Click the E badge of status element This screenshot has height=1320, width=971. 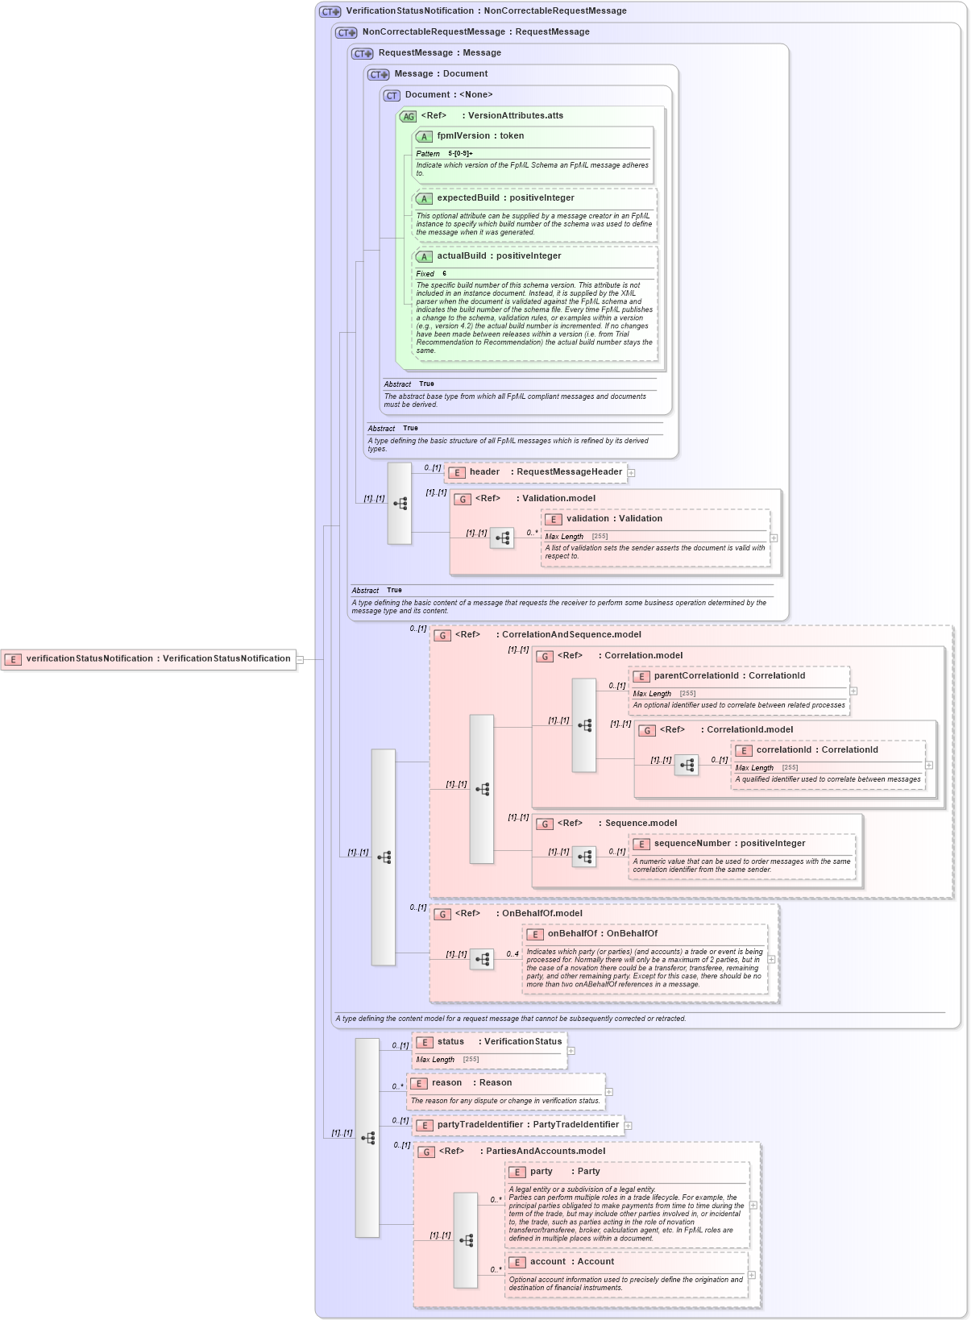click(x=425, y=1042)
